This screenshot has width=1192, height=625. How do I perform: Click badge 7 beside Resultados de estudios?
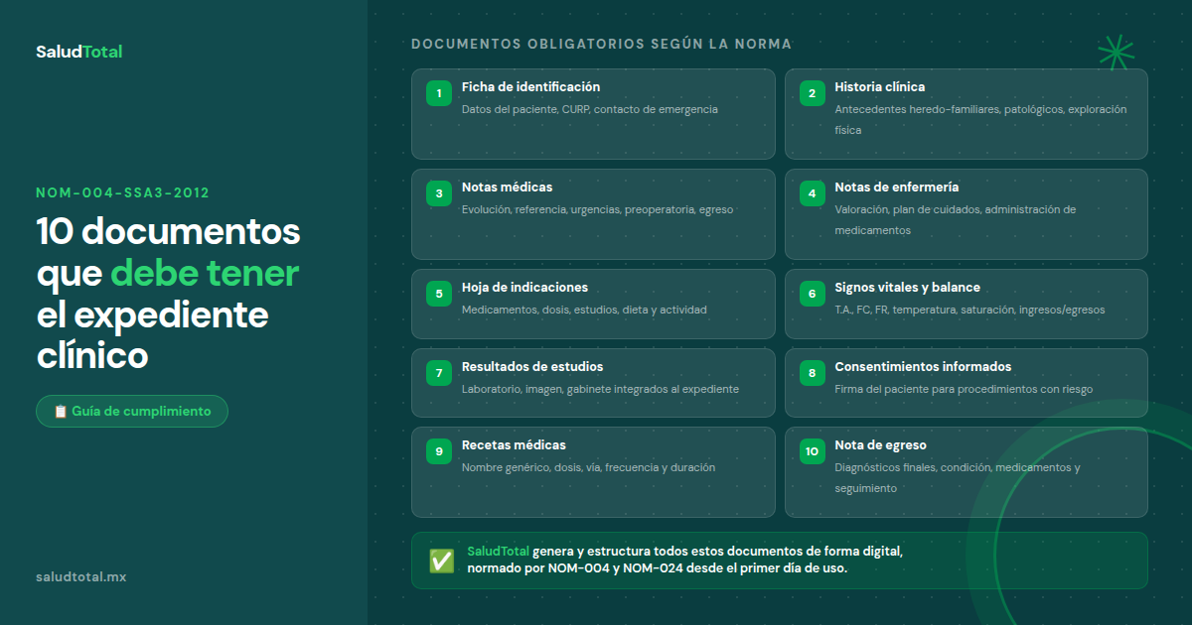click(x=438, y=372)
